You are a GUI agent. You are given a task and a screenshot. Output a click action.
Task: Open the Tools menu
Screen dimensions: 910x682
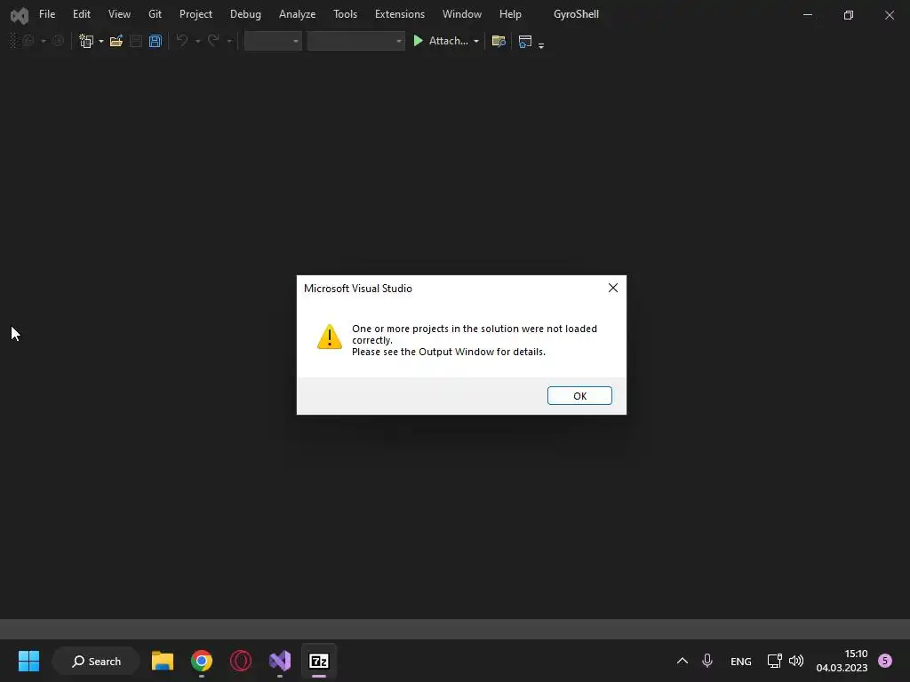[x=345, y=14]
